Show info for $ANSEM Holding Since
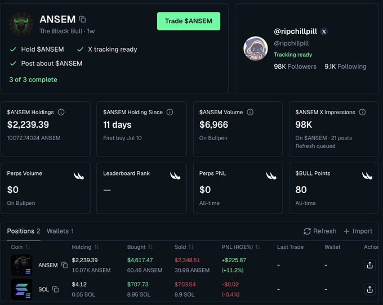This screenshot has height=305, width=383. point(170,112)
